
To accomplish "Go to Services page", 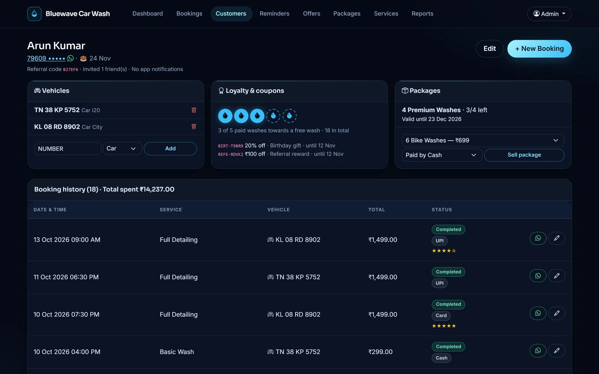I will (x=386, y=14).
